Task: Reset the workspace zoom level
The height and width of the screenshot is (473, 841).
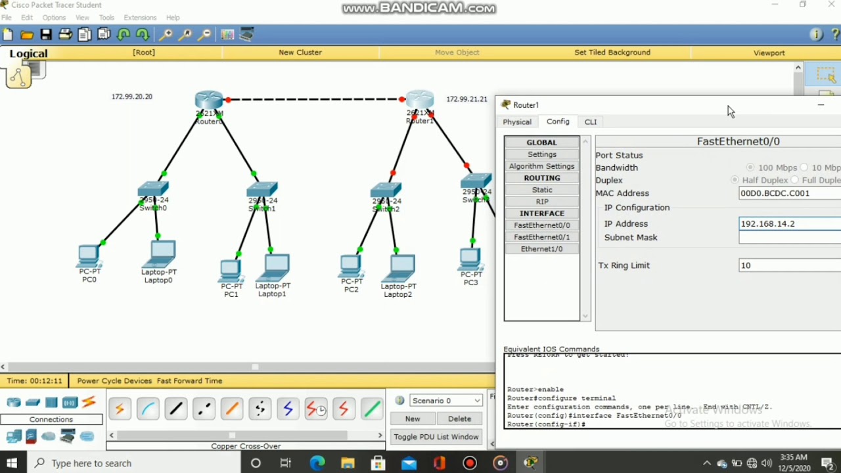Action: [x=185, y=35]
